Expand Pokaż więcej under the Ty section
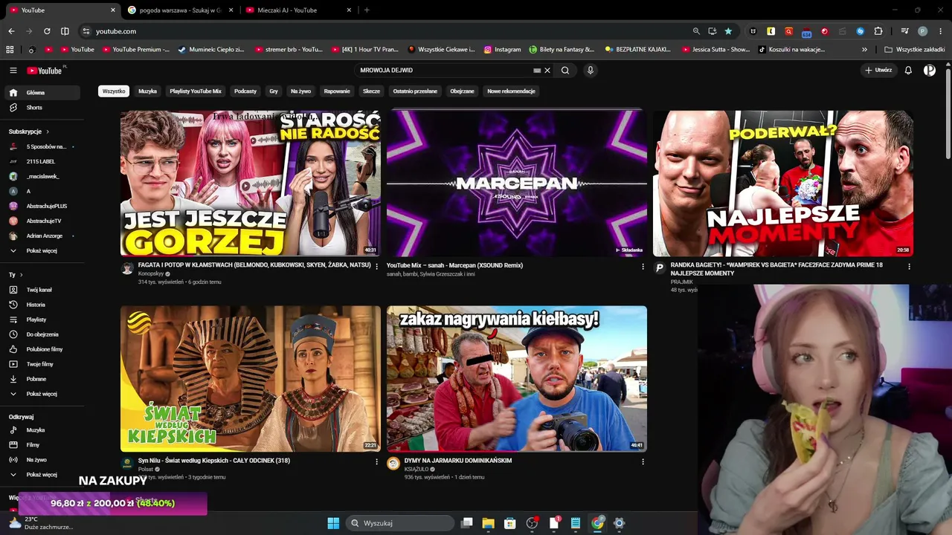 pyautogui.click(x=44, y=394)
